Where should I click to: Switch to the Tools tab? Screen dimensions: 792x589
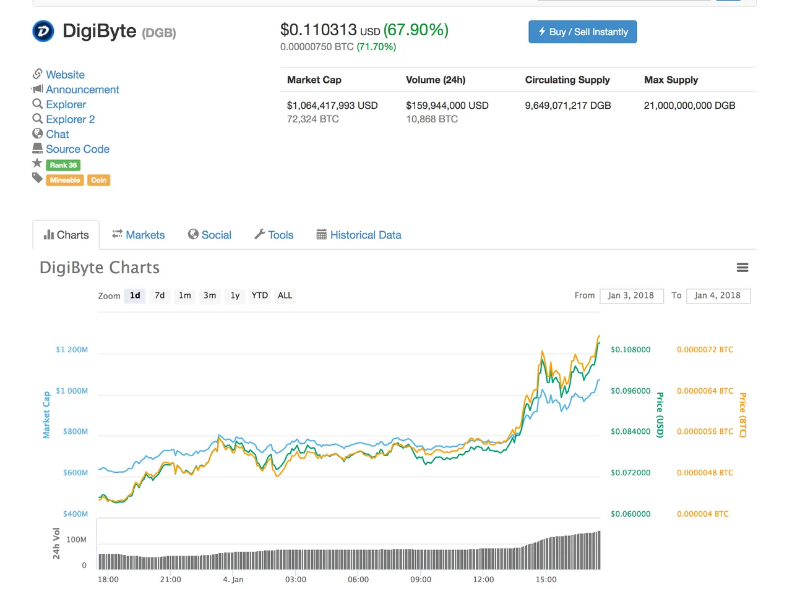click(x=273, y=235)
